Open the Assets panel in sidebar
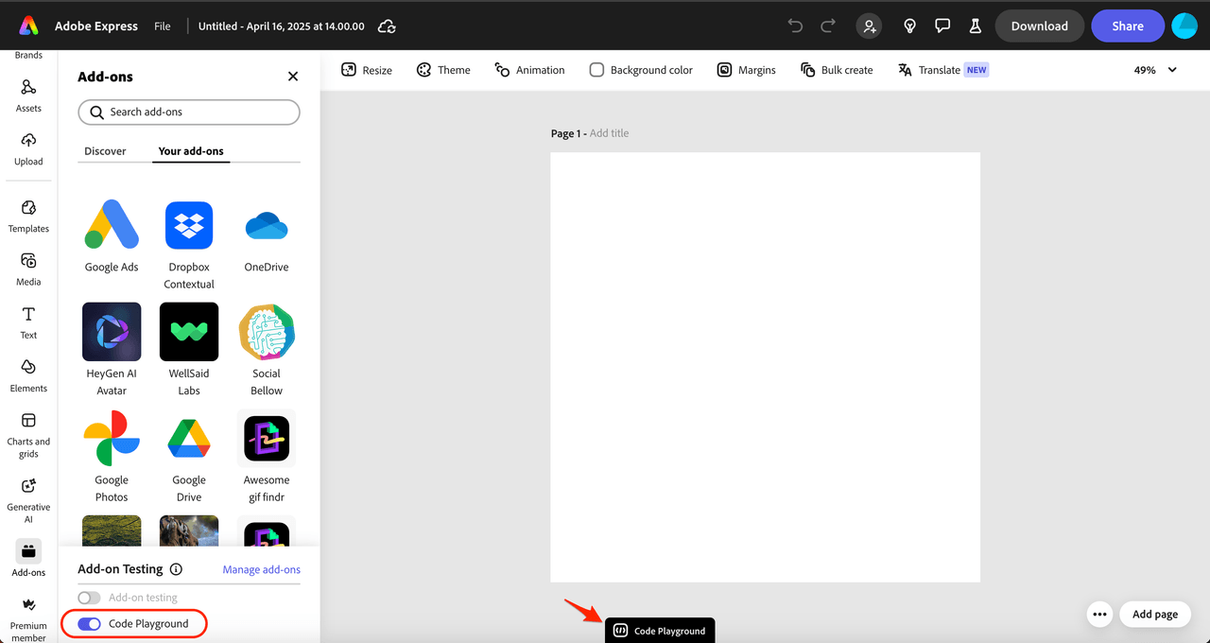Screen dimensions: 1210x643 pos(28,95)
